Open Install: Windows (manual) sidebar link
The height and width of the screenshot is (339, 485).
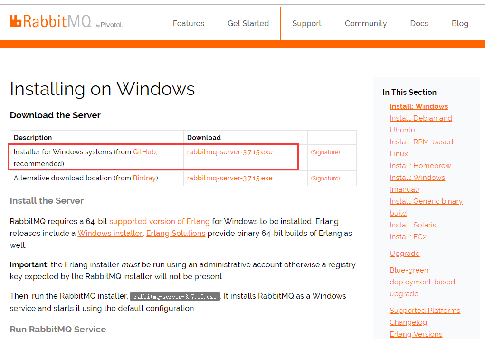[417, 184]
